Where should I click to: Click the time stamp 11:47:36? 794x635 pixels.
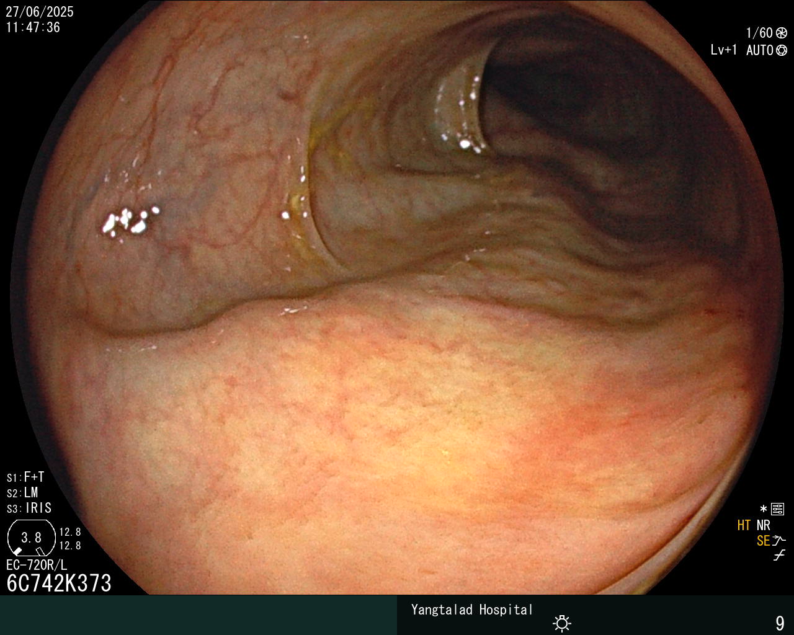pyautogui.click(x=33, y=27)
